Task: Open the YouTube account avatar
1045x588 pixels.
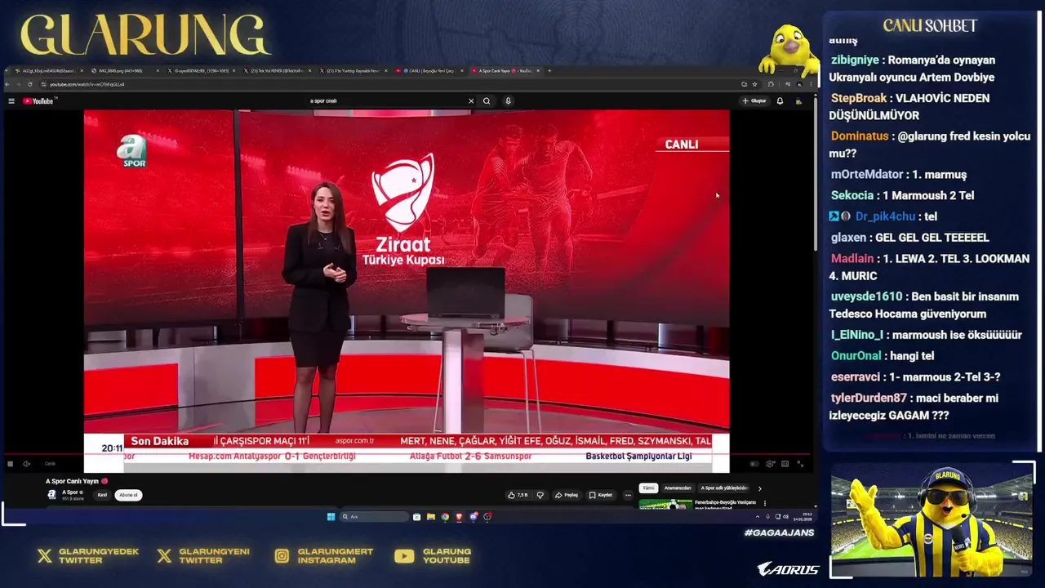Action: pos(798,101)
